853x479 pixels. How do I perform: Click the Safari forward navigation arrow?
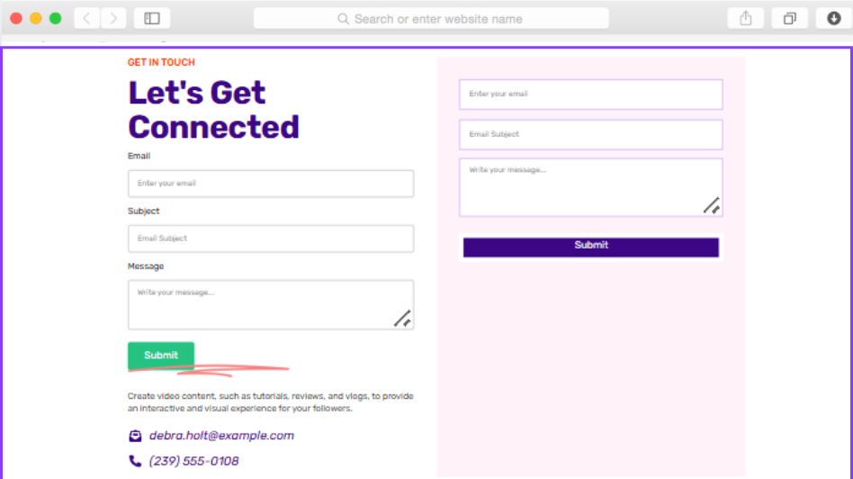(x=113, y=18)
